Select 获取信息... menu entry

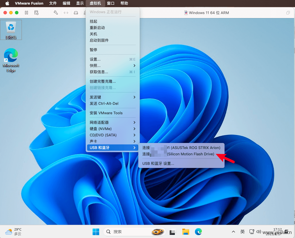pos(112,72)
